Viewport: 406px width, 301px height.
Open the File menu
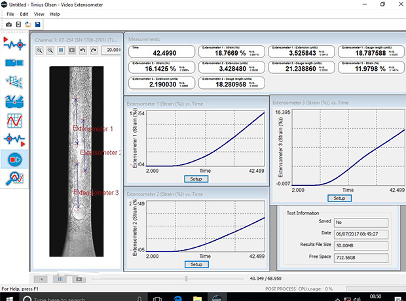[x=10, y=14]
